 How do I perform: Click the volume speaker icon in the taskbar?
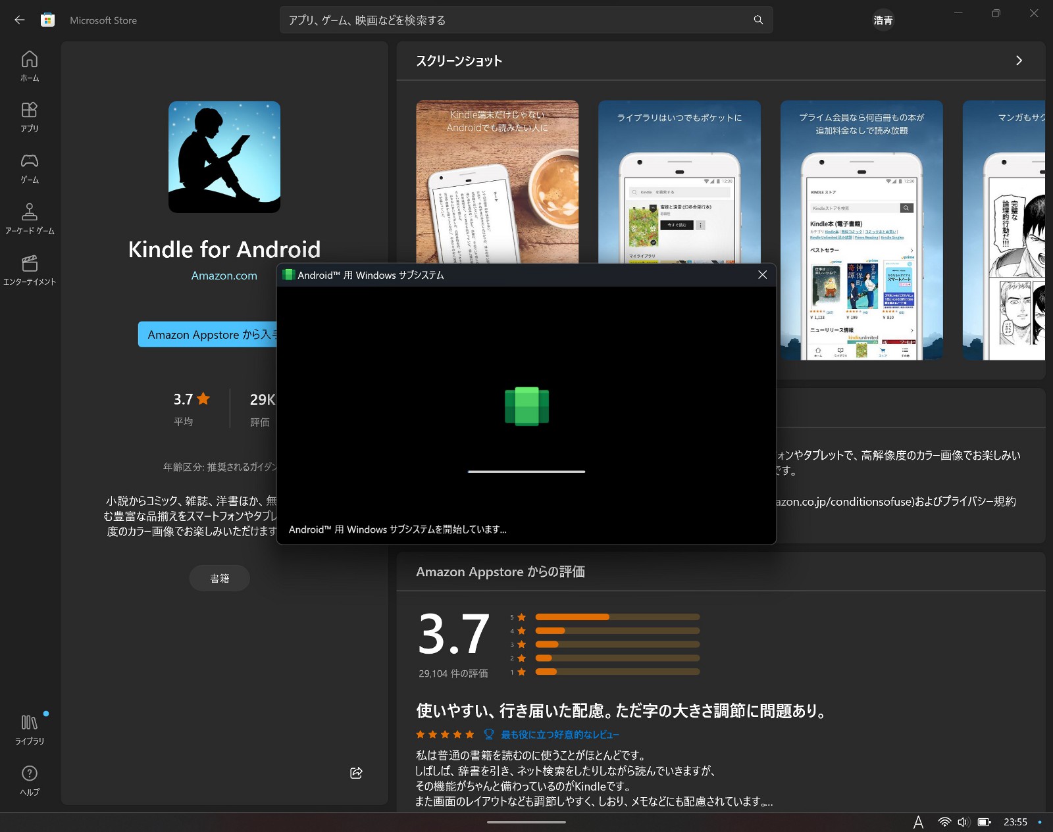(963, 821)
